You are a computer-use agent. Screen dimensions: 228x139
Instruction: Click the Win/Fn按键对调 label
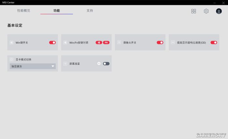pyautogui.click(x=79, y=43)
